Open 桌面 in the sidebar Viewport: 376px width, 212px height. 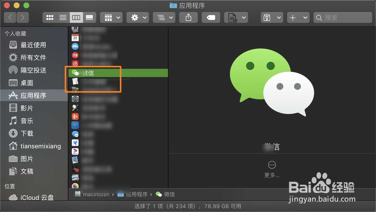(33, 83)
